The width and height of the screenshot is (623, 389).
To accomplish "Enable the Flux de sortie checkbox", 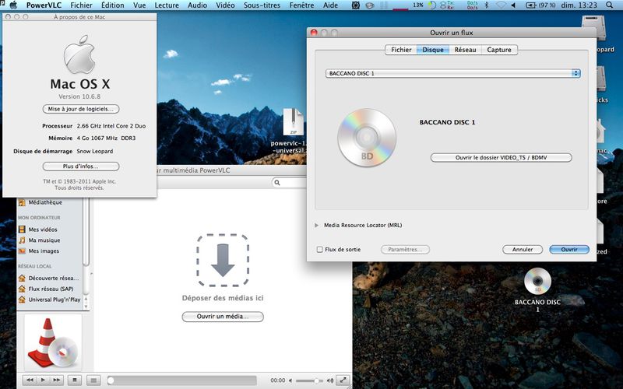I will (x=319, y=249).
